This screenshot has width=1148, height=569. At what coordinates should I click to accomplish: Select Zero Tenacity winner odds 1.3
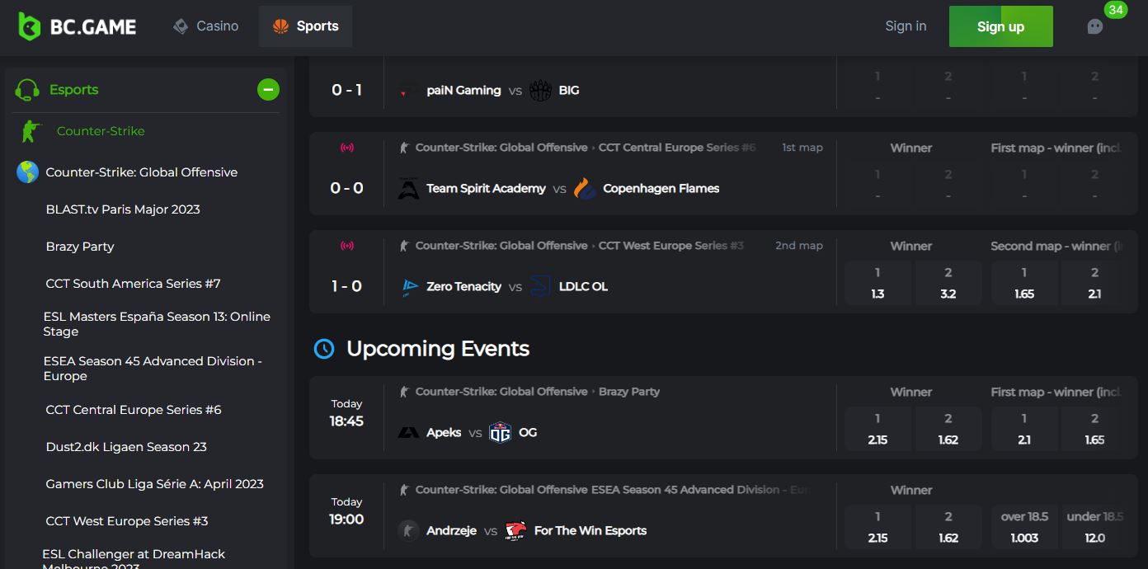click(877, 284)
